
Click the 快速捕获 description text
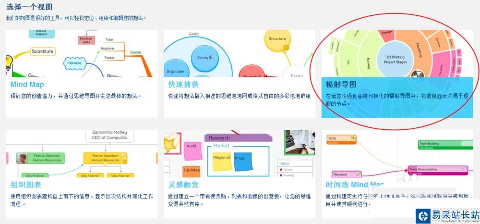pos(240,96)
